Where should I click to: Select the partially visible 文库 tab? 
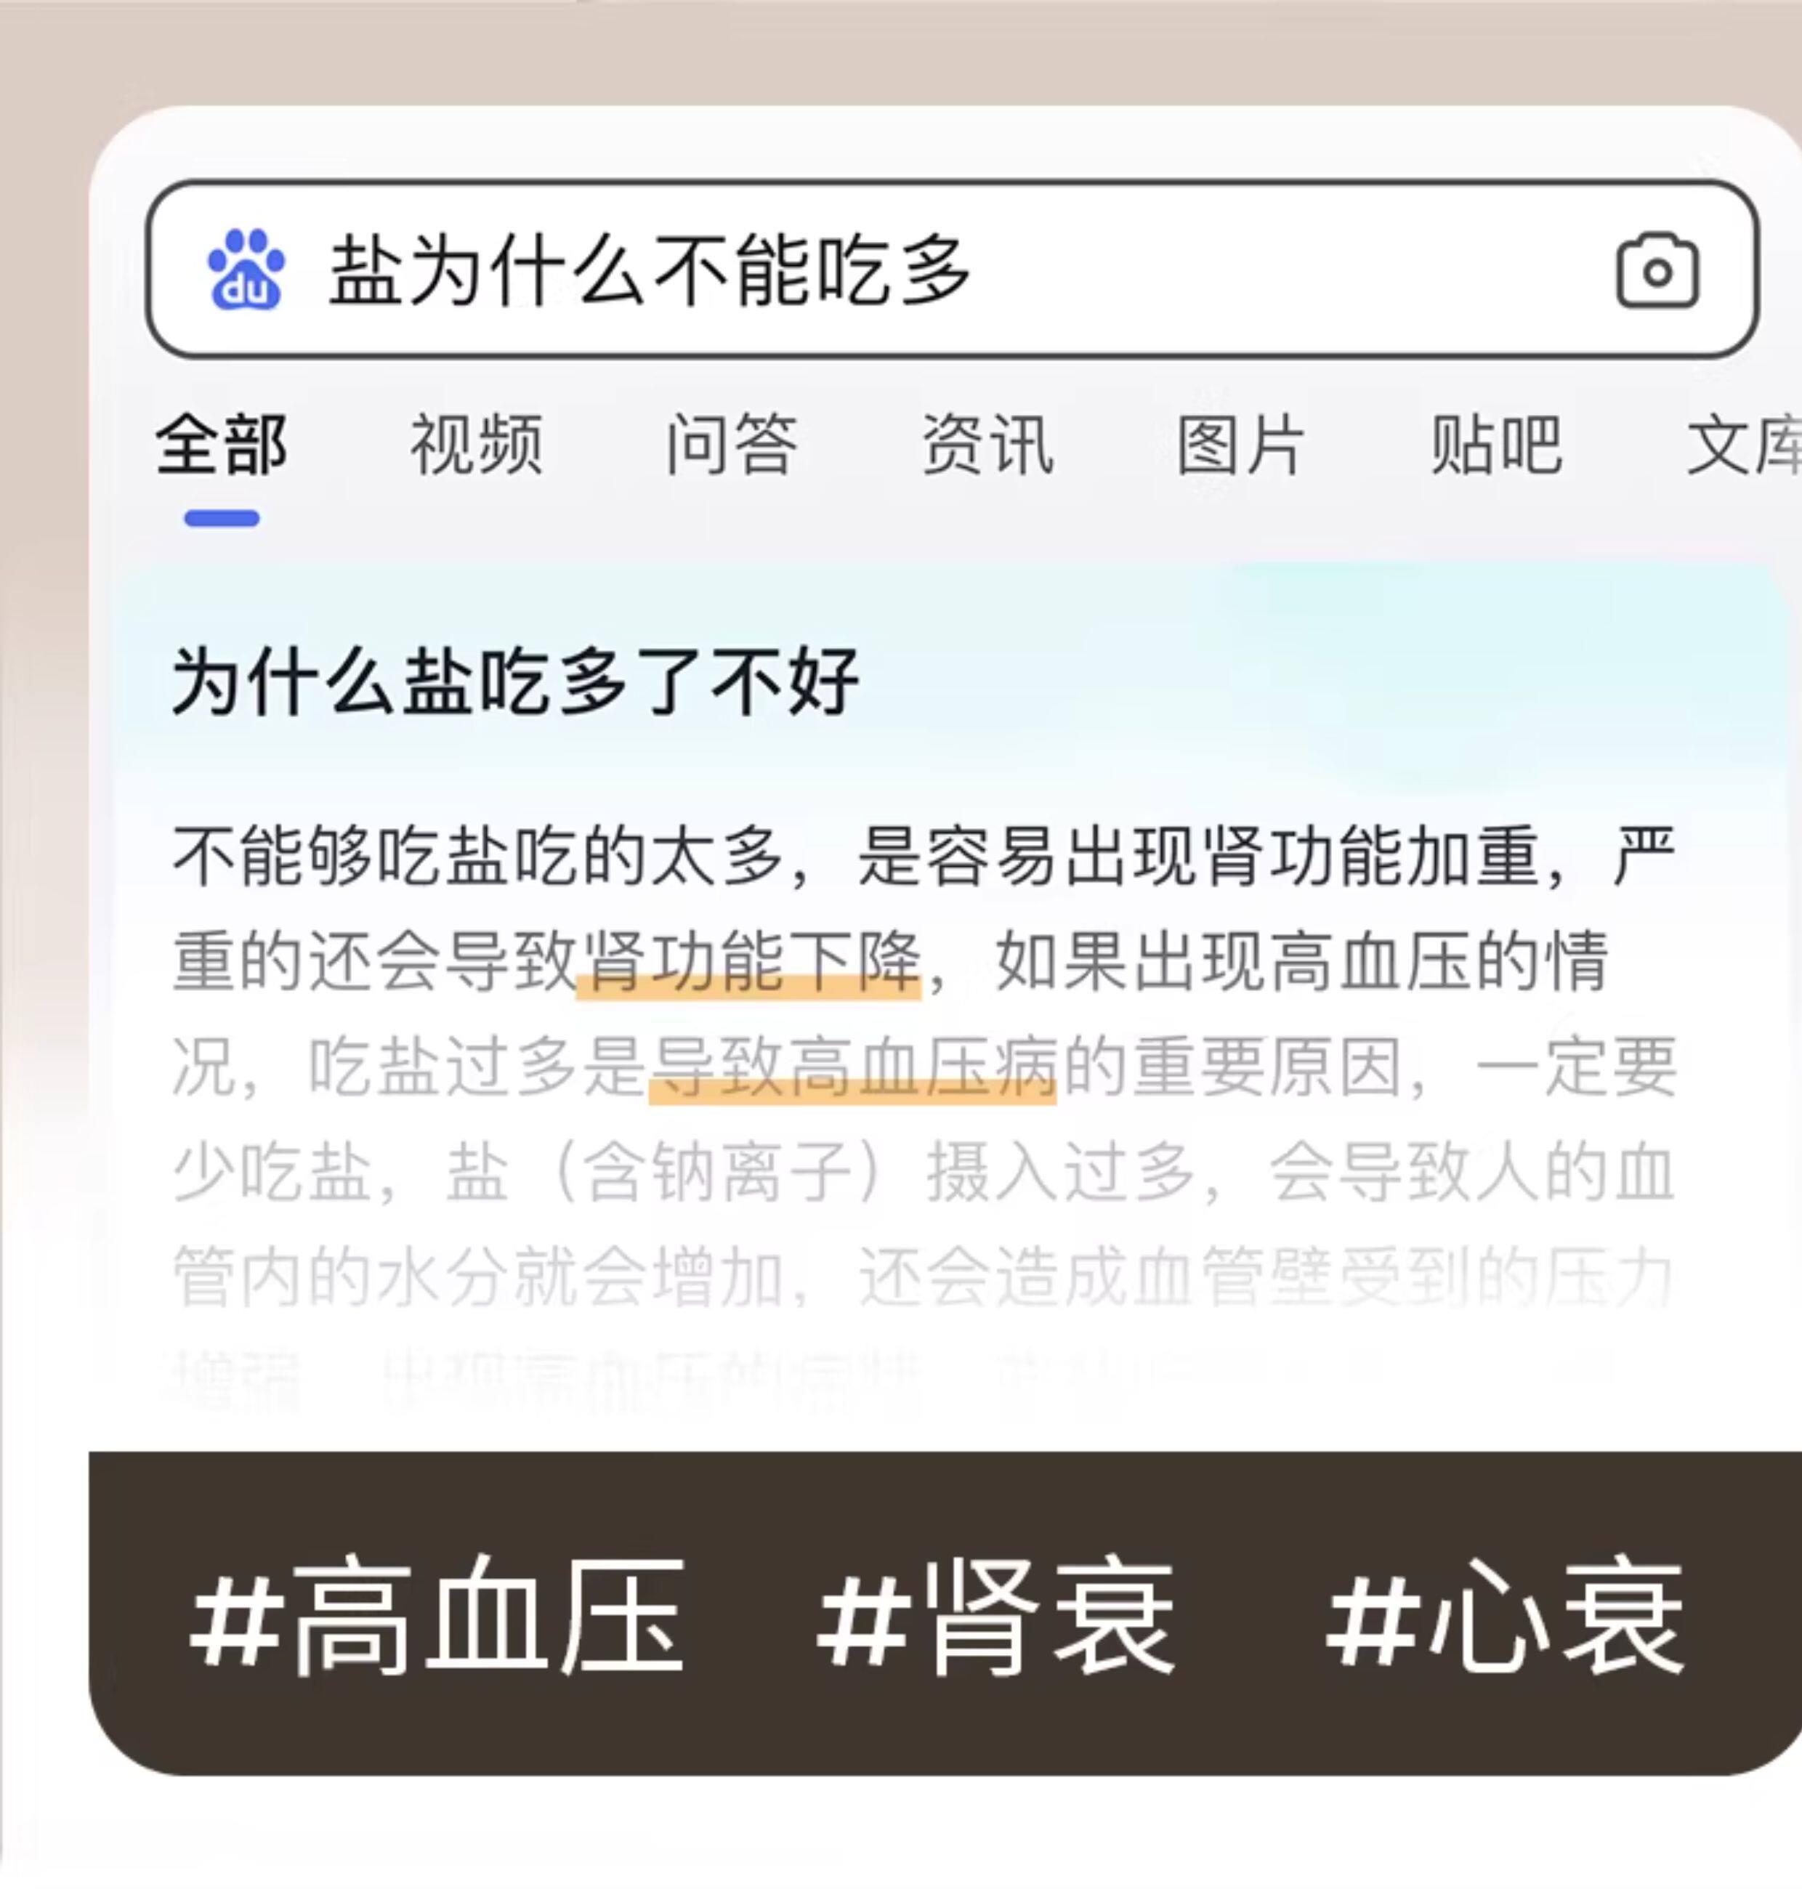pos(1745,445)
